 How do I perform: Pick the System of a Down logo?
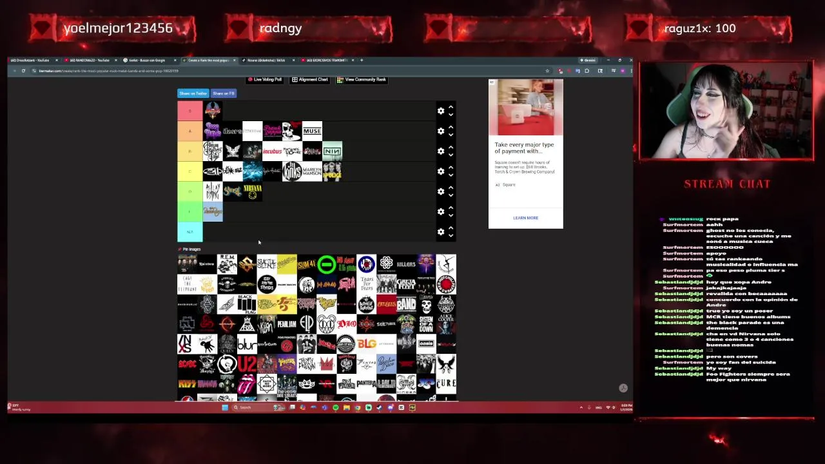click(426, 324)
